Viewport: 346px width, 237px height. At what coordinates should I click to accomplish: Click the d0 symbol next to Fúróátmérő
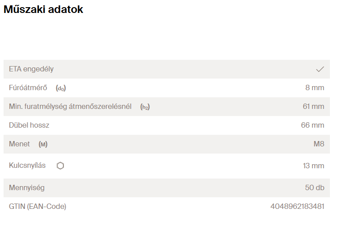click(61, 88)
